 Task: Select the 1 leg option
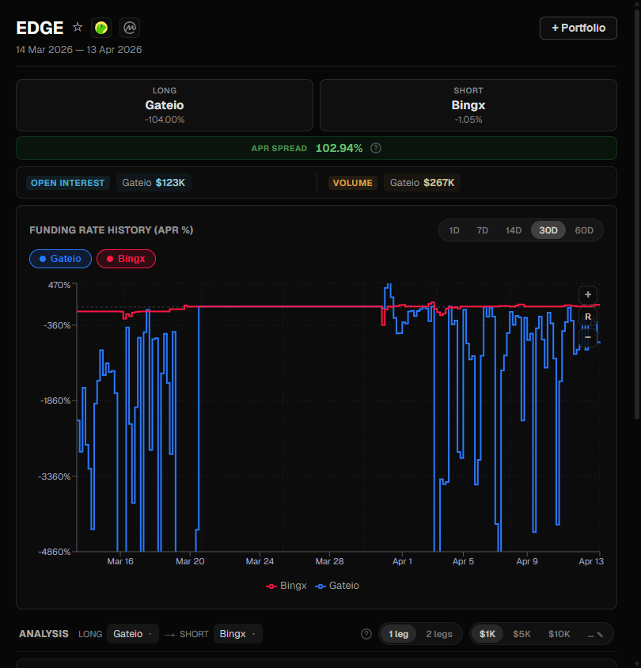398,634
